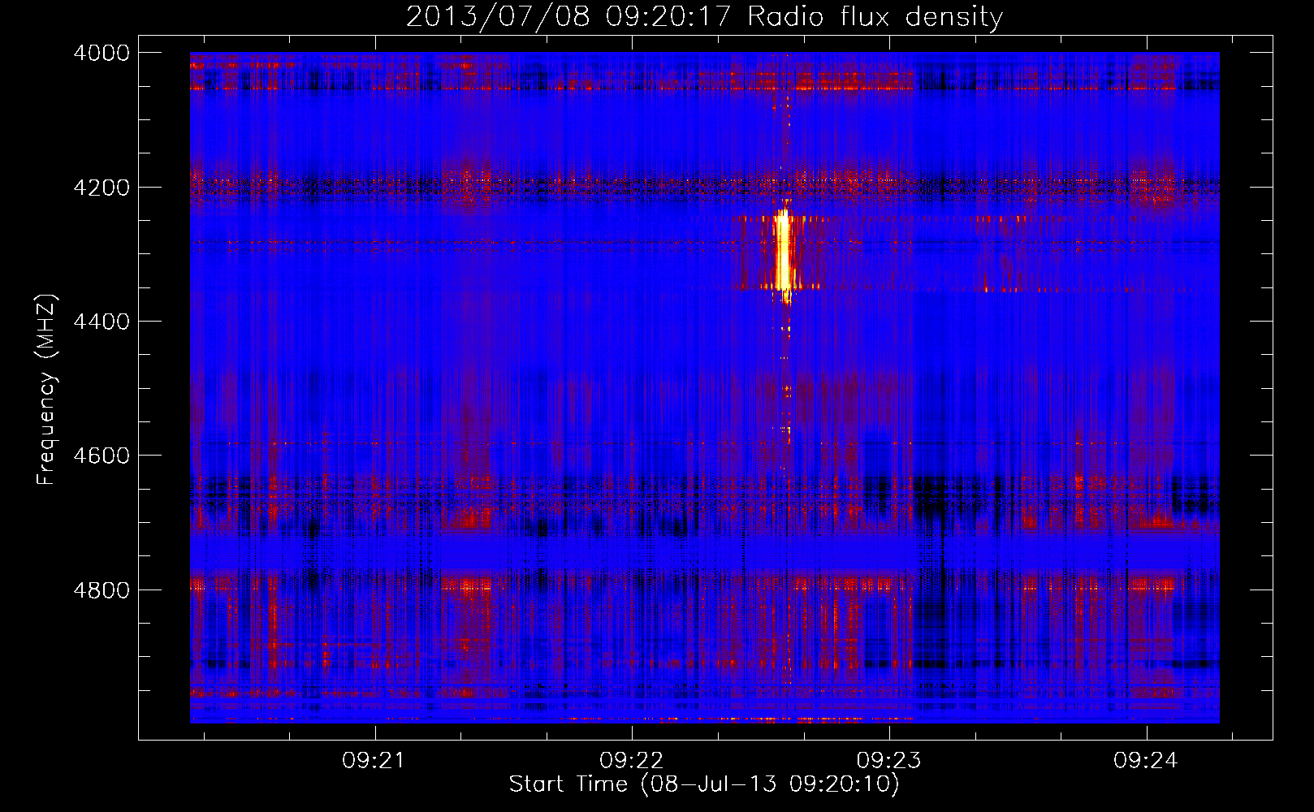
Task: Click the 4800 frequency tick label
Action: click(102, 590)
